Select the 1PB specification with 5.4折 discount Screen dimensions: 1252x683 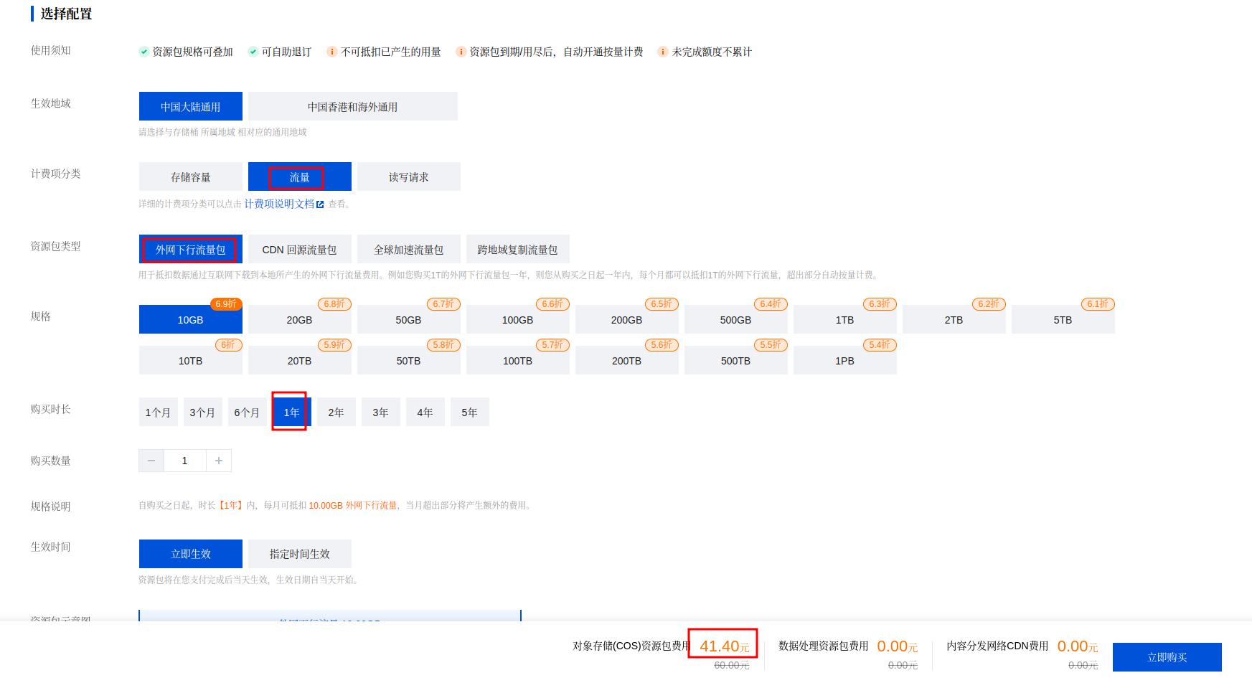[x=844, y=361]
